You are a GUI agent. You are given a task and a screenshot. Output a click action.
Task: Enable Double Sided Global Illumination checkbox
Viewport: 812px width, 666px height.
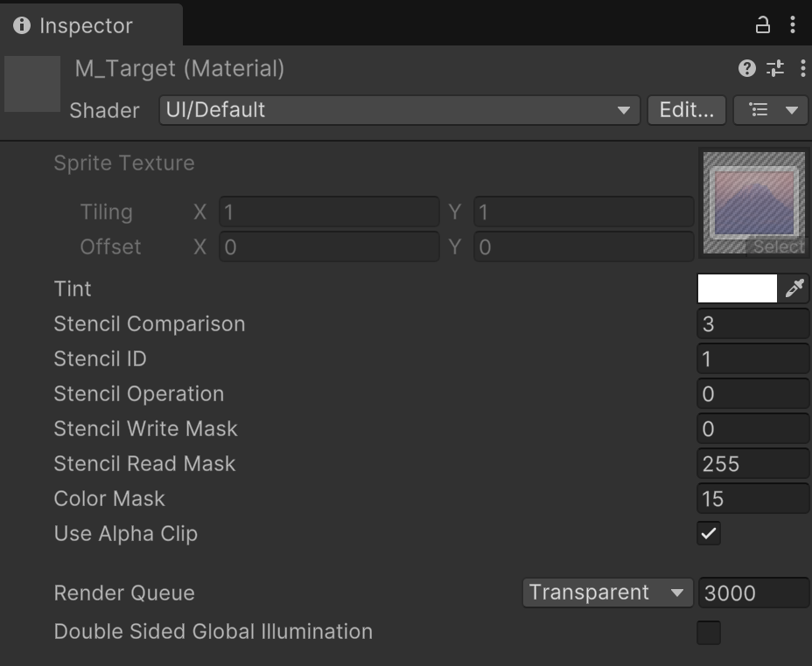click(709, 633)
